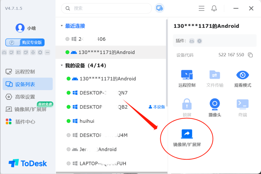
Task: Click the globe plugin icon next to 插件
Action: 199,41
